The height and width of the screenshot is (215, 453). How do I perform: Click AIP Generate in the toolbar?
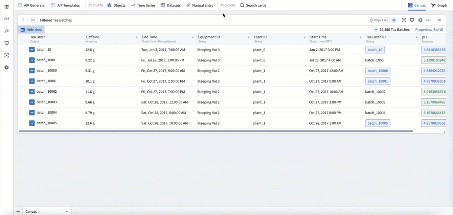point(31,5)
